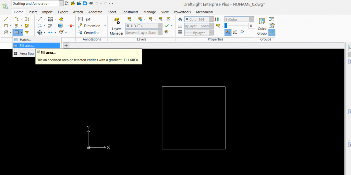Open the Manage ribbon tab
Viewport: 351px width, 175px height.
[x=150, y=12]
